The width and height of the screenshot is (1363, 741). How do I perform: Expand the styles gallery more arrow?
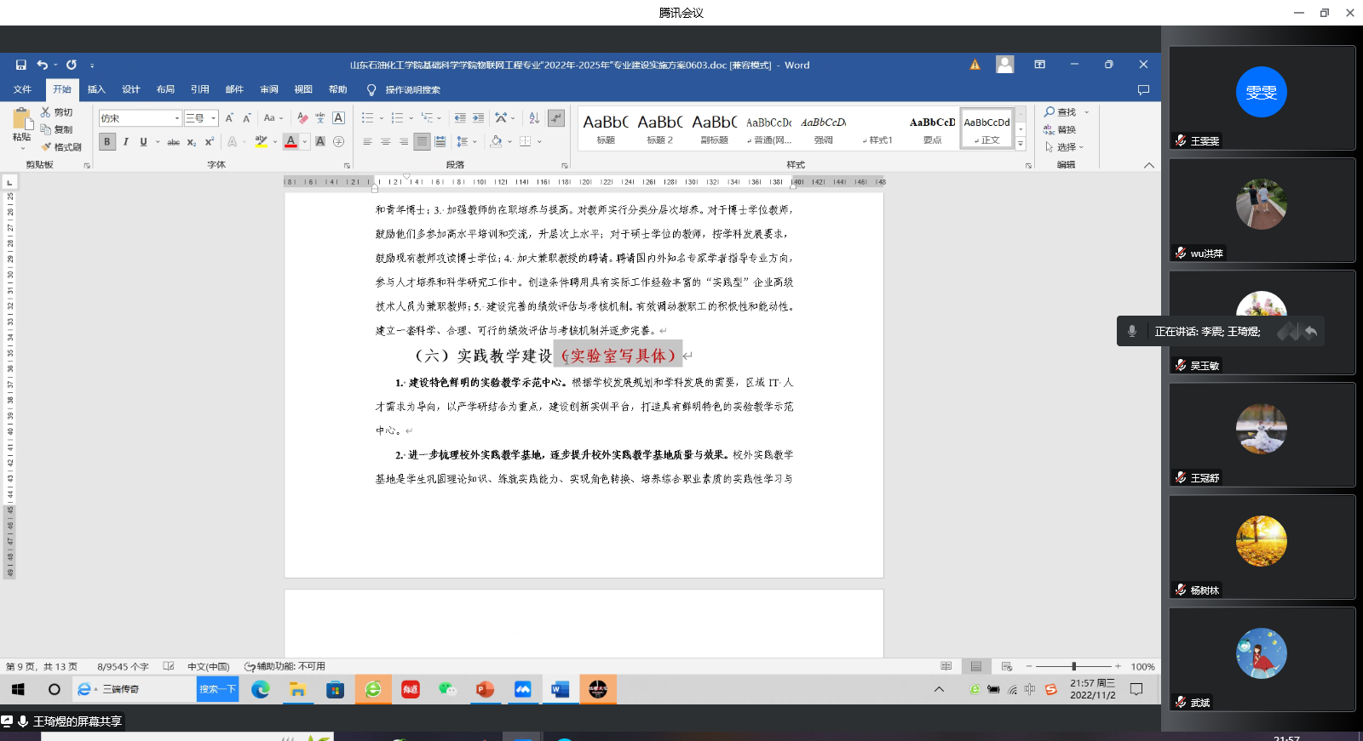(x=1021, y=145)
